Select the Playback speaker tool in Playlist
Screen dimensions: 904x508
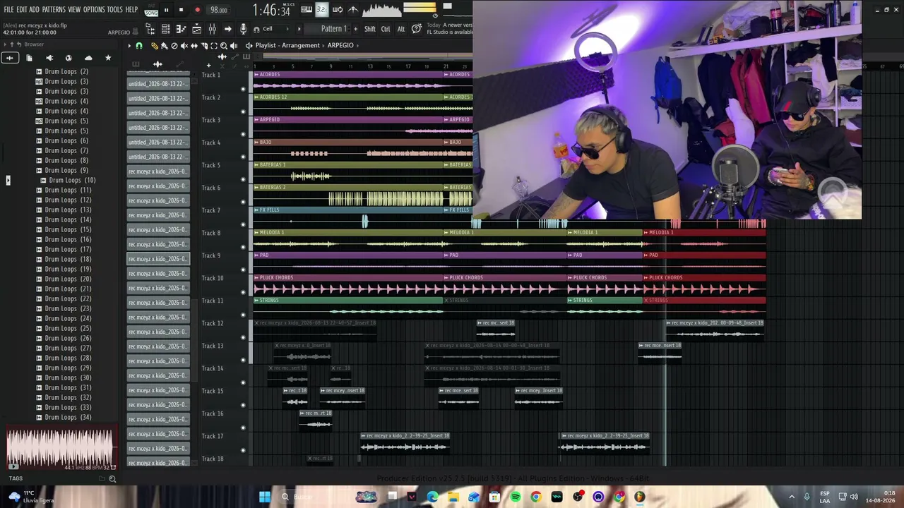pyautogui.click(x=234, y=46)
